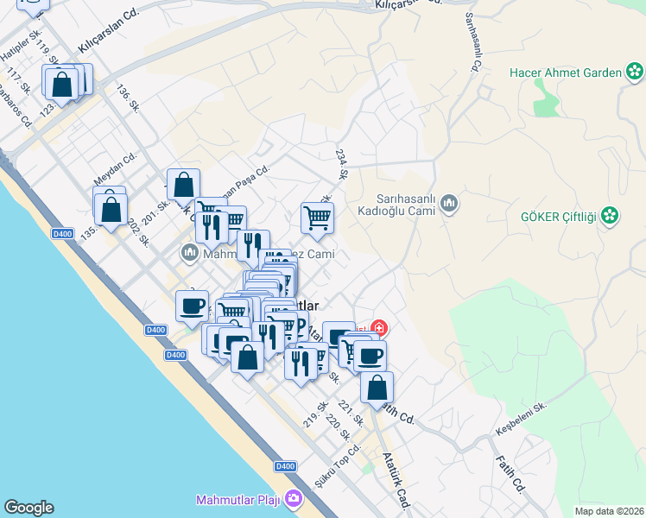Open the Google logo link
Viewport: 646px width, 518px height.
28,508
